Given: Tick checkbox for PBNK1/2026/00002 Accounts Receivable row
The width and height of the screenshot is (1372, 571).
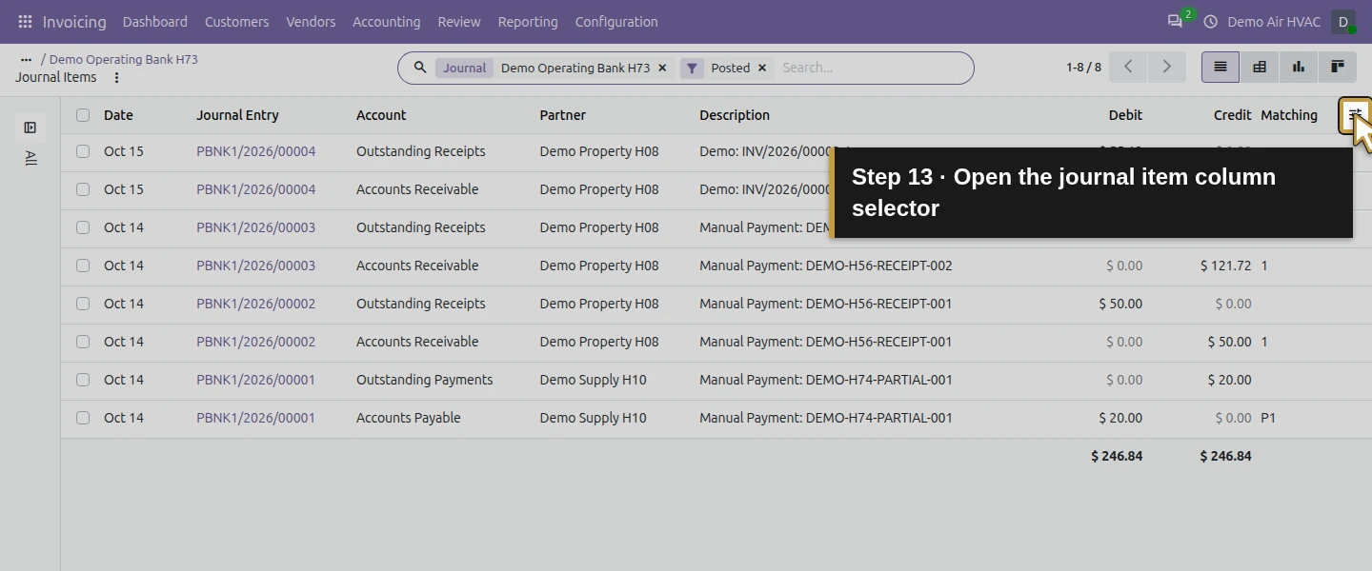Looking at the screenshot, I should pos(83,342).
